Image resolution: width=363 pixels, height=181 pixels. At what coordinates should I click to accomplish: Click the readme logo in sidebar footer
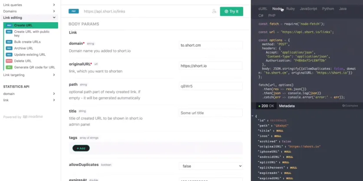pos(33,117)
